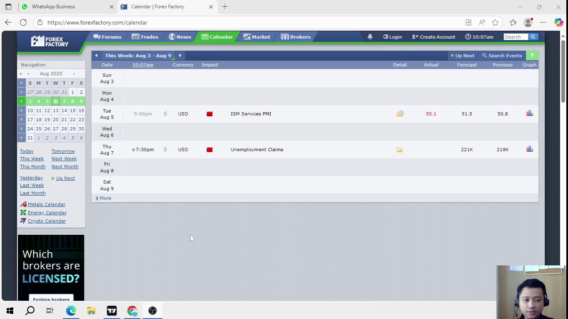Click the 10:07am time column header

(x=143, y=65)
